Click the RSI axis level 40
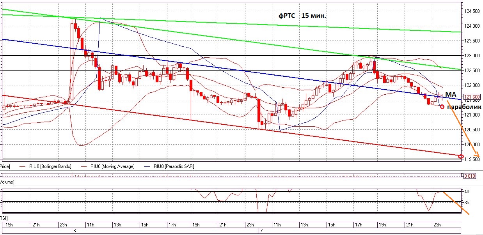The height and width of the screenshot is (235, 483). (x=467, y=192)
